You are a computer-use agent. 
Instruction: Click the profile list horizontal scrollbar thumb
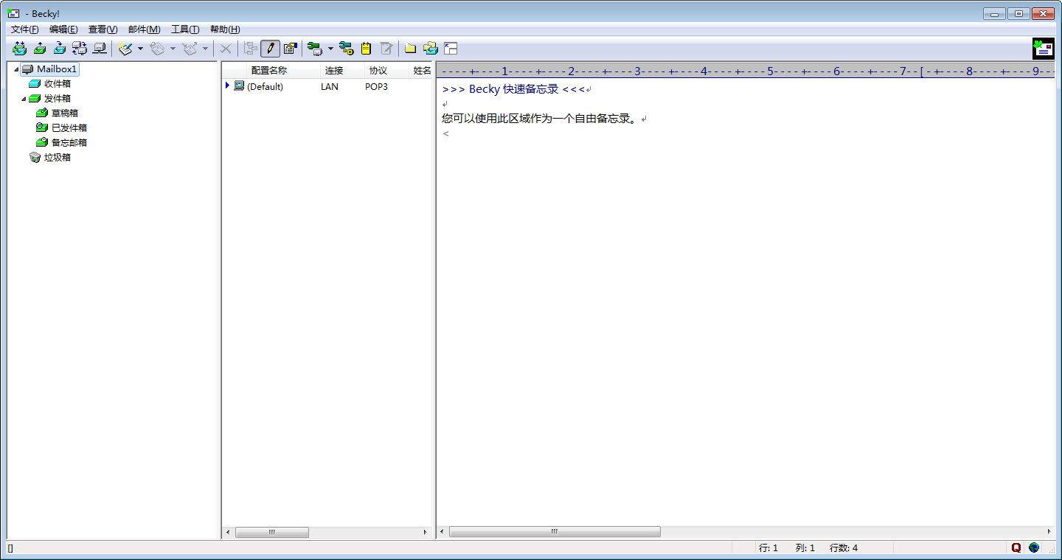tap(272, 532)
